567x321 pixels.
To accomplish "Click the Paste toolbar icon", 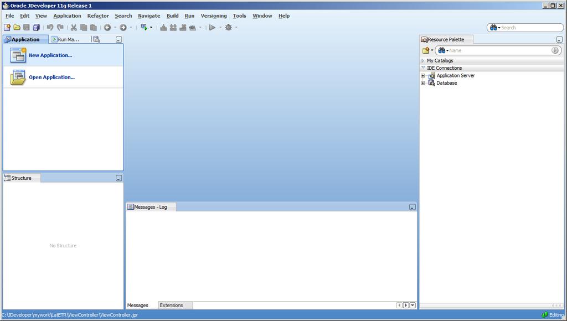I will coord(93,28).
